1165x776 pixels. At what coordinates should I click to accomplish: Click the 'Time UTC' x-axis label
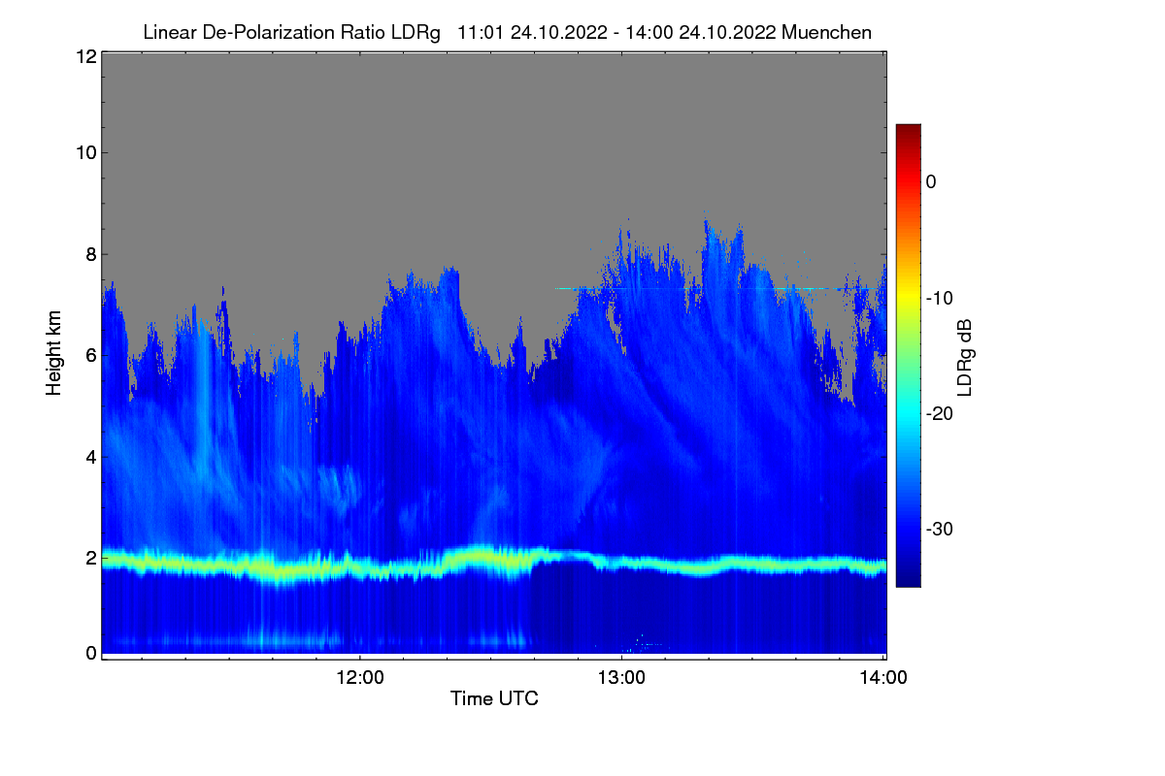(x=494, y=698)
